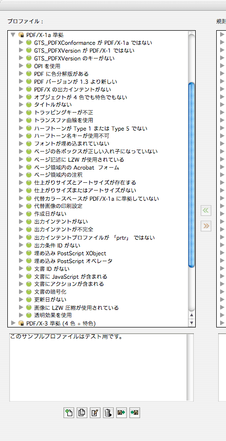The image size is (226, 441).
Task: Click the green dot for フォントが埋め込まれていない
Action: pyautogui.click(x=28, y=144)
